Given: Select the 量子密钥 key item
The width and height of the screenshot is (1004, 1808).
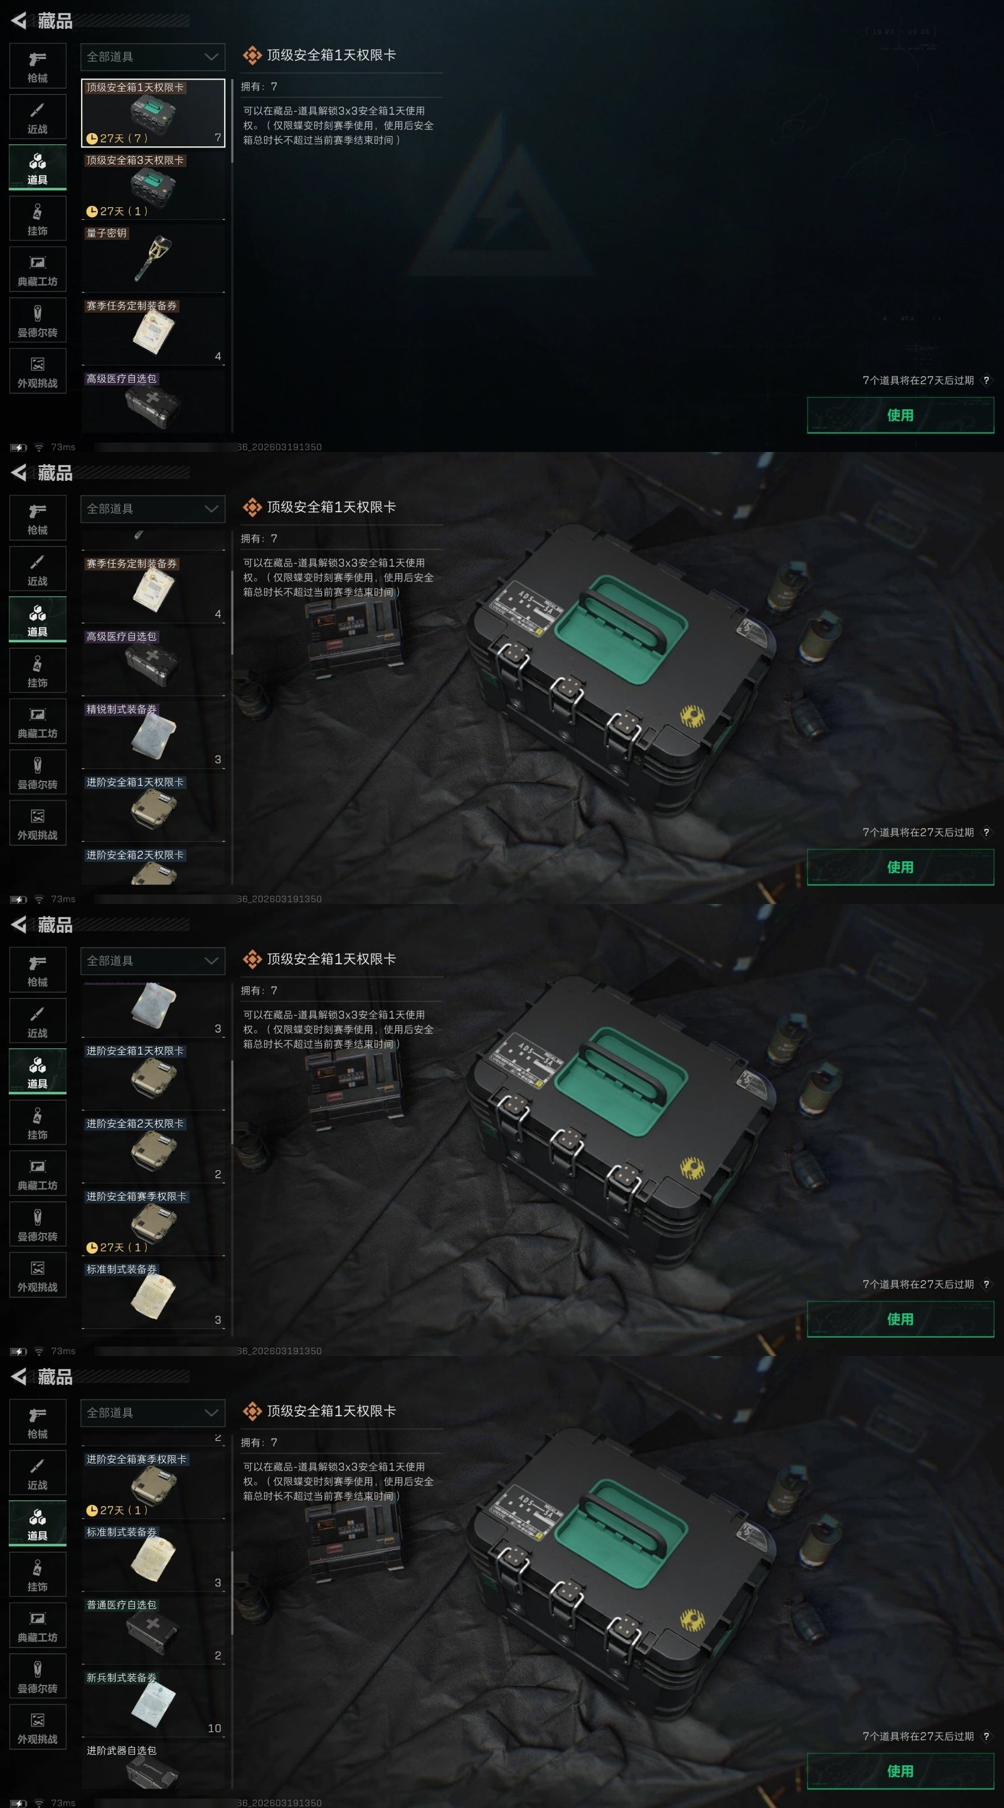Looking at the screenshot, I should coord(153,257).
